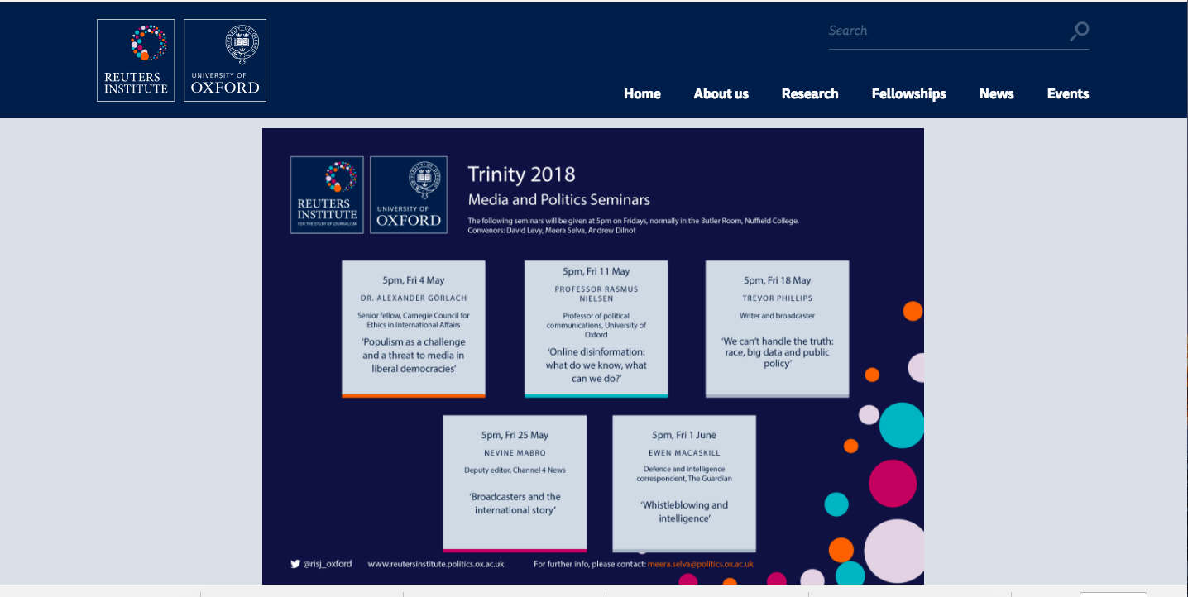Click the Writer and broadcaster description
The height and width of the screenshot is (597, 1188).
click(x=777, y=316)
